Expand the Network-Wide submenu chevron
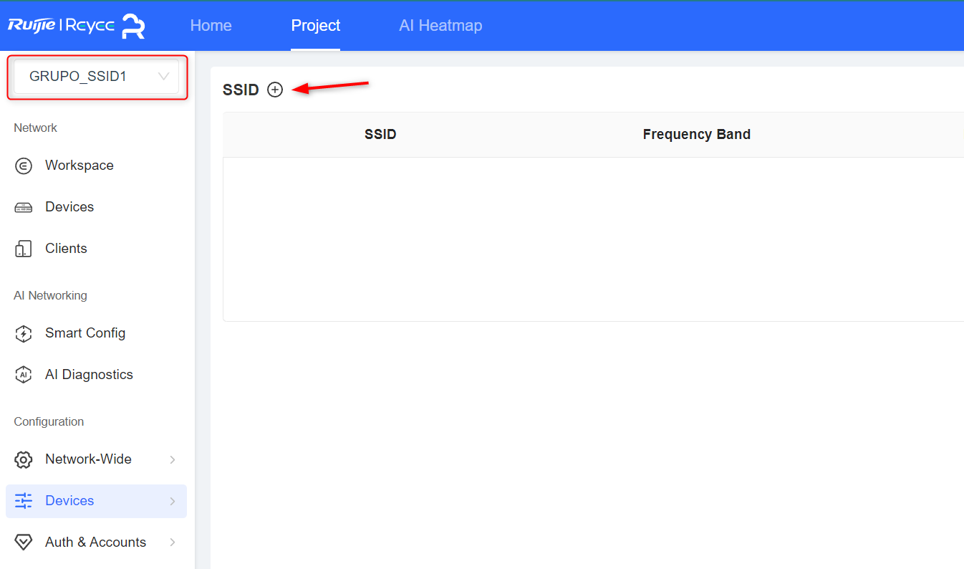 [173, 459]
